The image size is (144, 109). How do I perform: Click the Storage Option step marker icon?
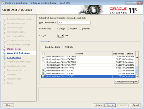(4, 49)
